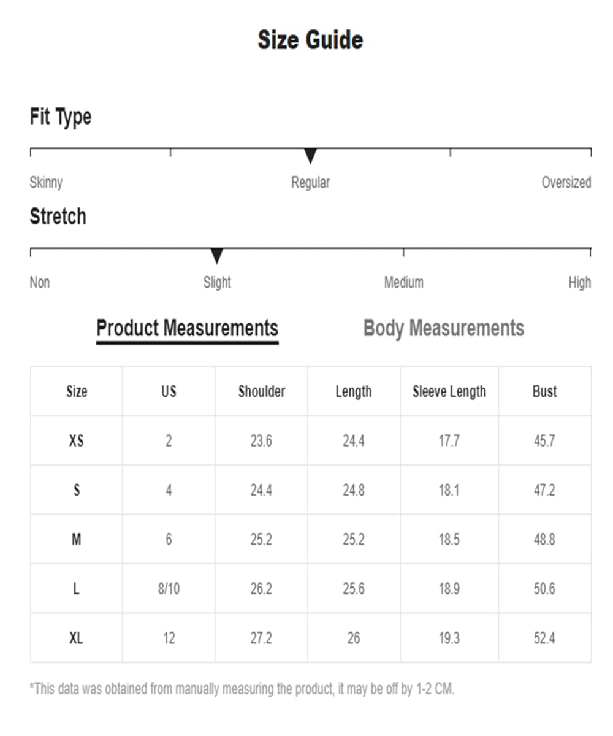
Task: Click the Skinny fit label
Action: [46, 182]
